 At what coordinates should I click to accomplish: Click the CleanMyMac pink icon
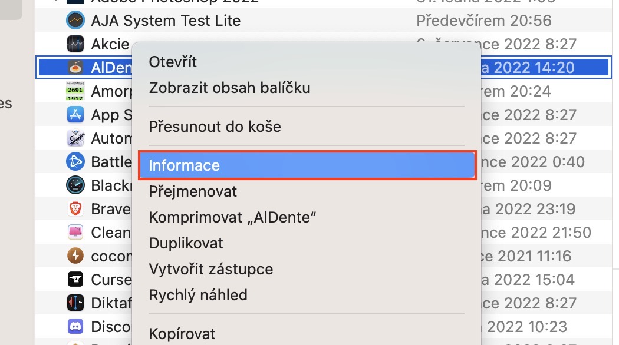75,232
